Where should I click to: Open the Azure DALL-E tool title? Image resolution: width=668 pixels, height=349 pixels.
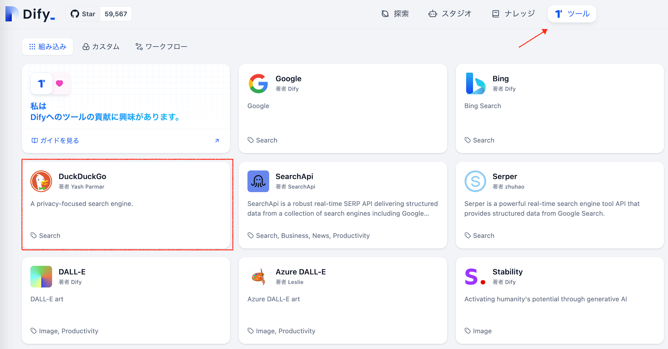[x=301, y=272]
